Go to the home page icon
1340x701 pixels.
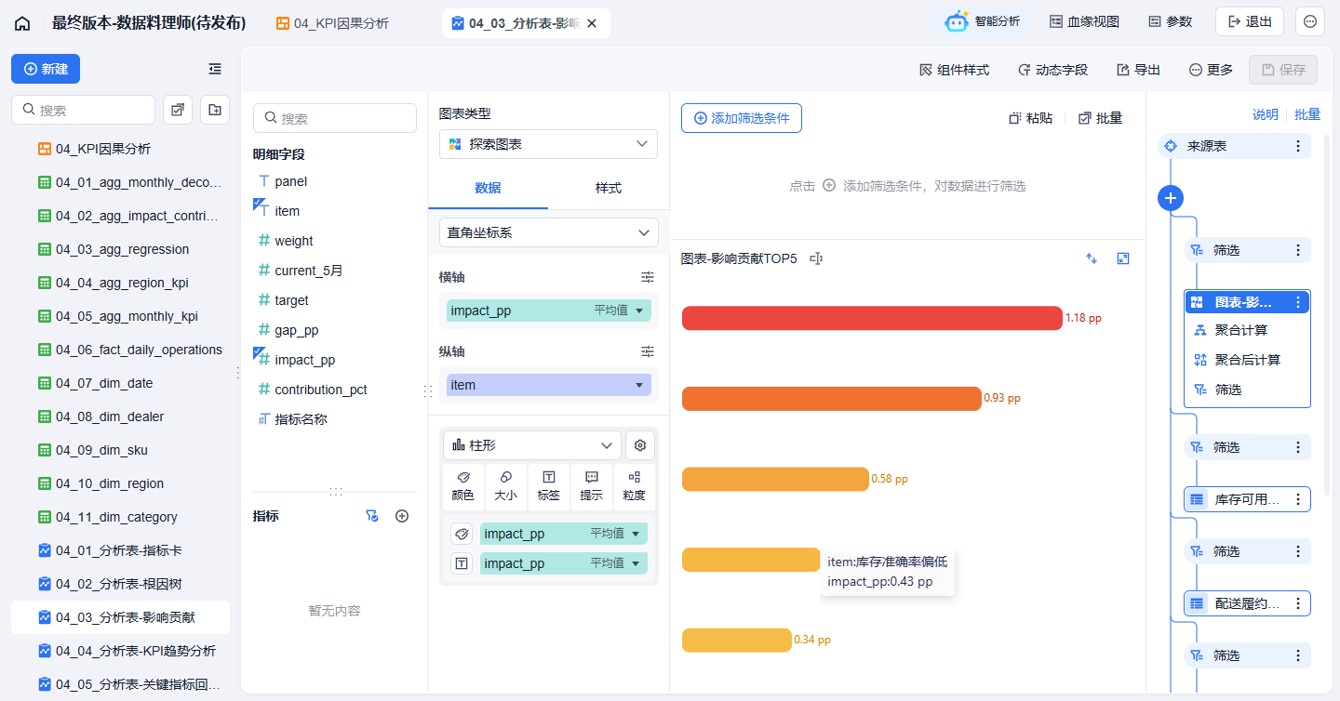pyautogui.click(x=22, y=23)
